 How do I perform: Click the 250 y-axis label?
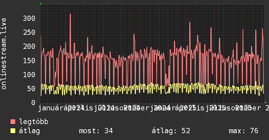click(29, 32)
